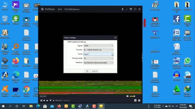Screen dimensions: 195x109
Task: Open the Mail app from taskbar
Action: pyautogui.click(x=52, y=106)
